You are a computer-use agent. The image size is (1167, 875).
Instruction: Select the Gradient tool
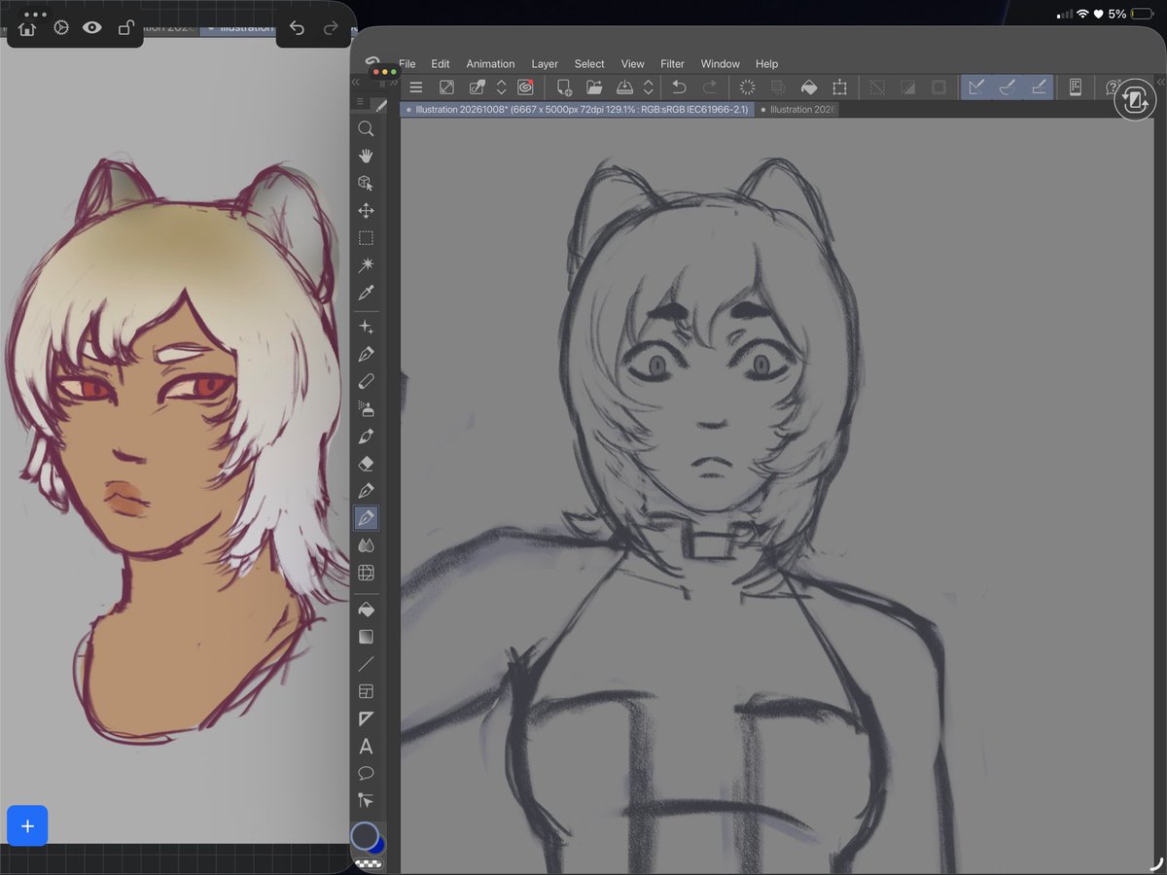tap(366, 637)
